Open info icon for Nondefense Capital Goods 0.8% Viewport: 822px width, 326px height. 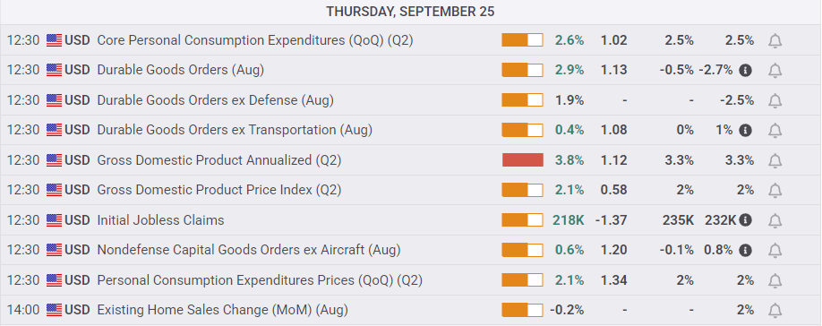coord(746,250)
